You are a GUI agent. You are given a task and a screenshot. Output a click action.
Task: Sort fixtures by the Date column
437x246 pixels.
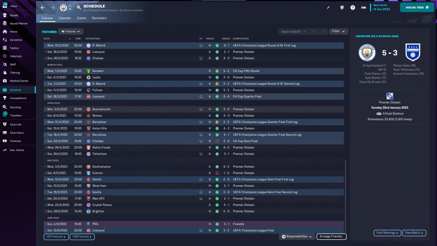tap(47, 39)
